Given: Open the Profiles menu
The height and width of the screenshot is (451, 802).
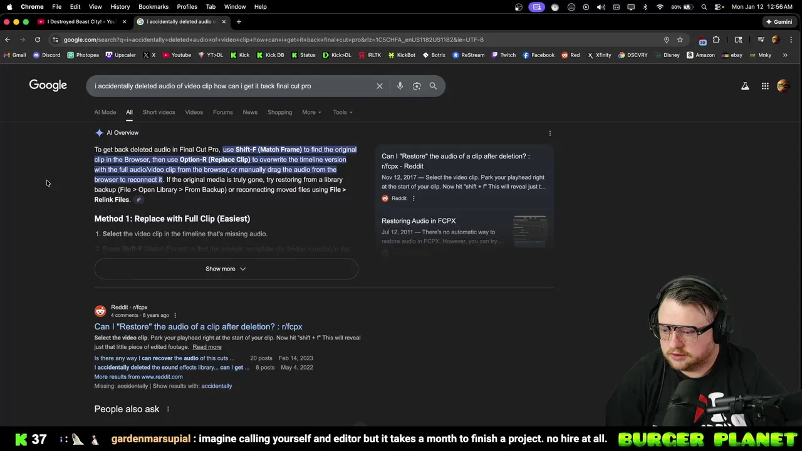Looking at the screenshot, I should coord(187,6).
